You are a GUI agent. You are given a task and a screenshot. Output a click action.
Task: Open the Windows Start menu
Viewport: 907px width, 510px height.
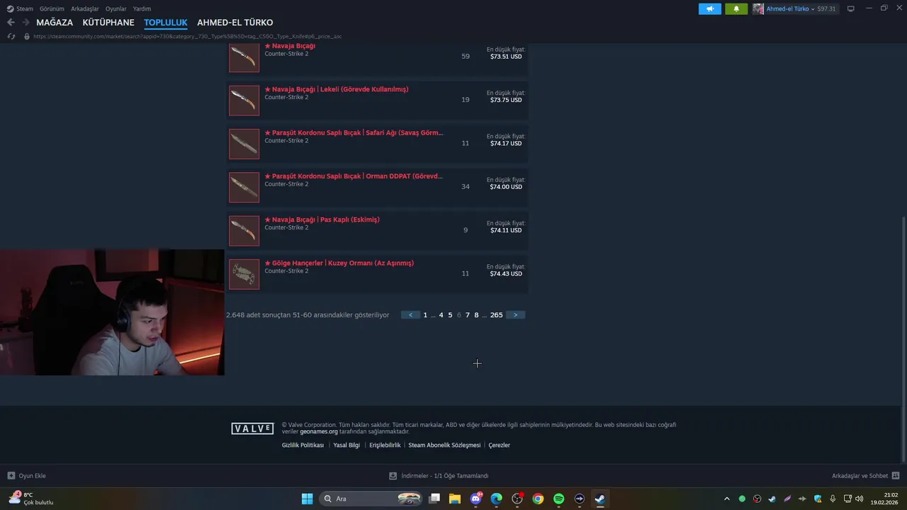pyautogui.click(x=307, y=499)
